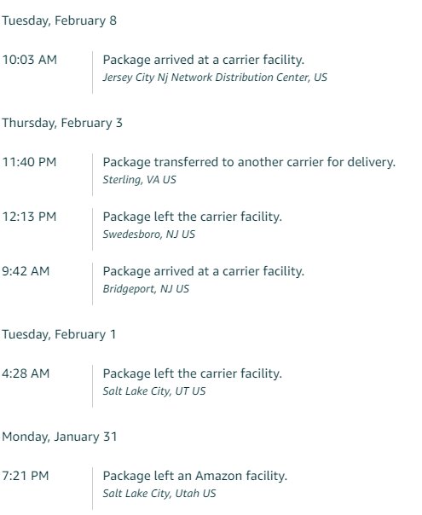The width and height of the screenshot is (422, 515).
Task: Select 'Package left an Amazon facility' entry
Action: point(195,476)
